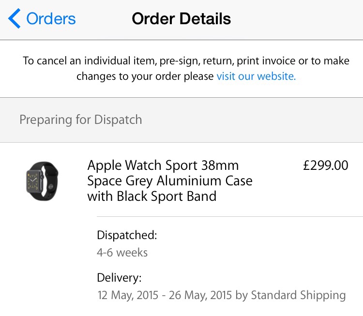Tap the Dispatched label
Screen dimensions: 363x316
click(x=127, y=236)
